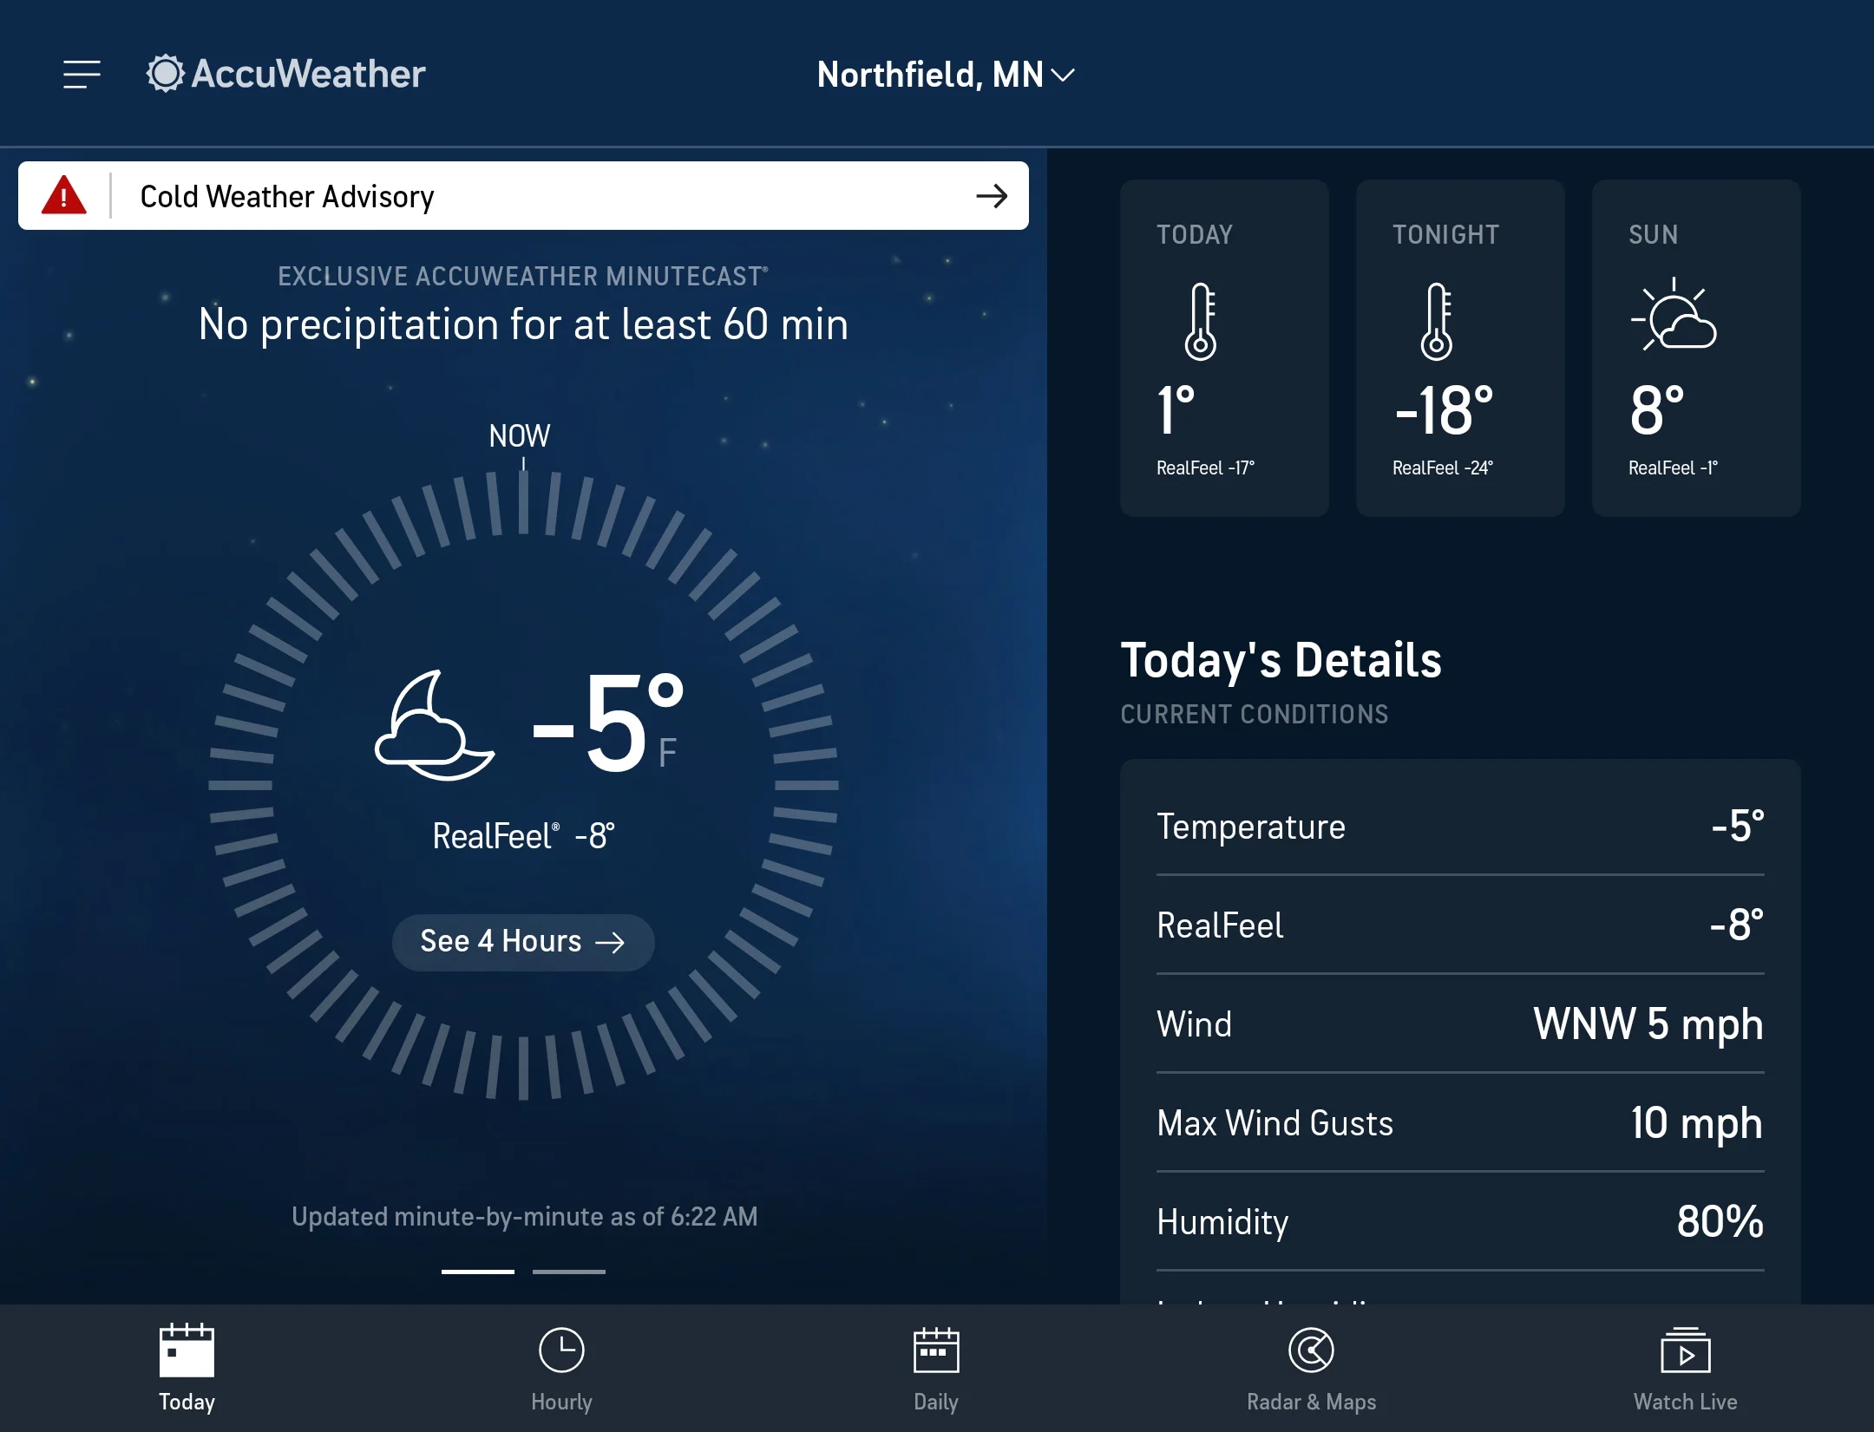Click the Wind WNW 5 mph row
This screenshot has width=1874, height=1432.
click(x=1460, y=1024)
